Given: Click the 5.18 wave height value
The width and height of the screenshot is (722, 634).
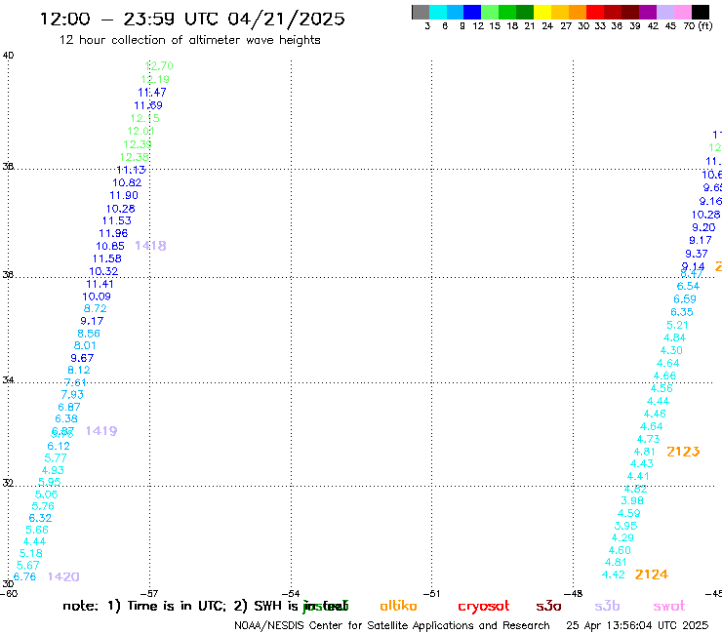Looking at the screenshot, I should 31,553.
